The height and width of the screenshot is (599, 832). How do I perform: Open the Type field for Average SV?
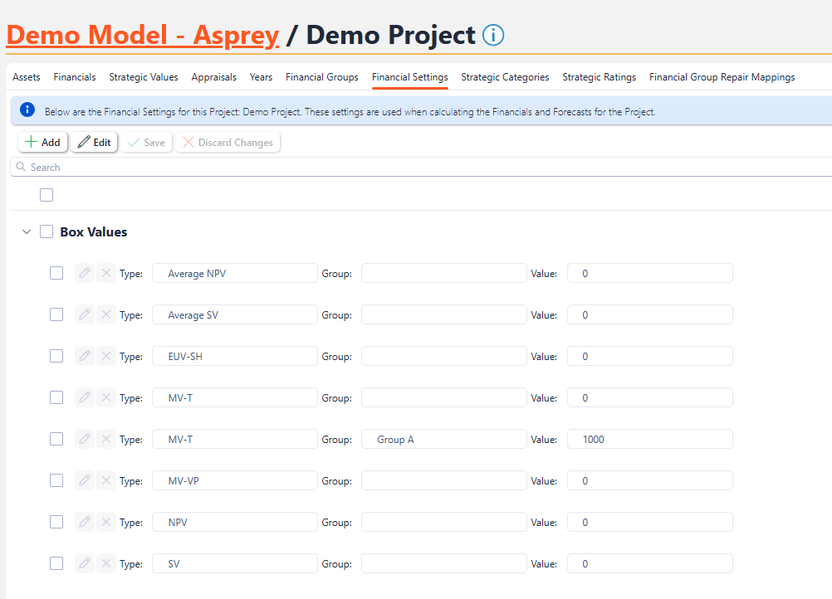pyautogui.click(x=234, y=314)
